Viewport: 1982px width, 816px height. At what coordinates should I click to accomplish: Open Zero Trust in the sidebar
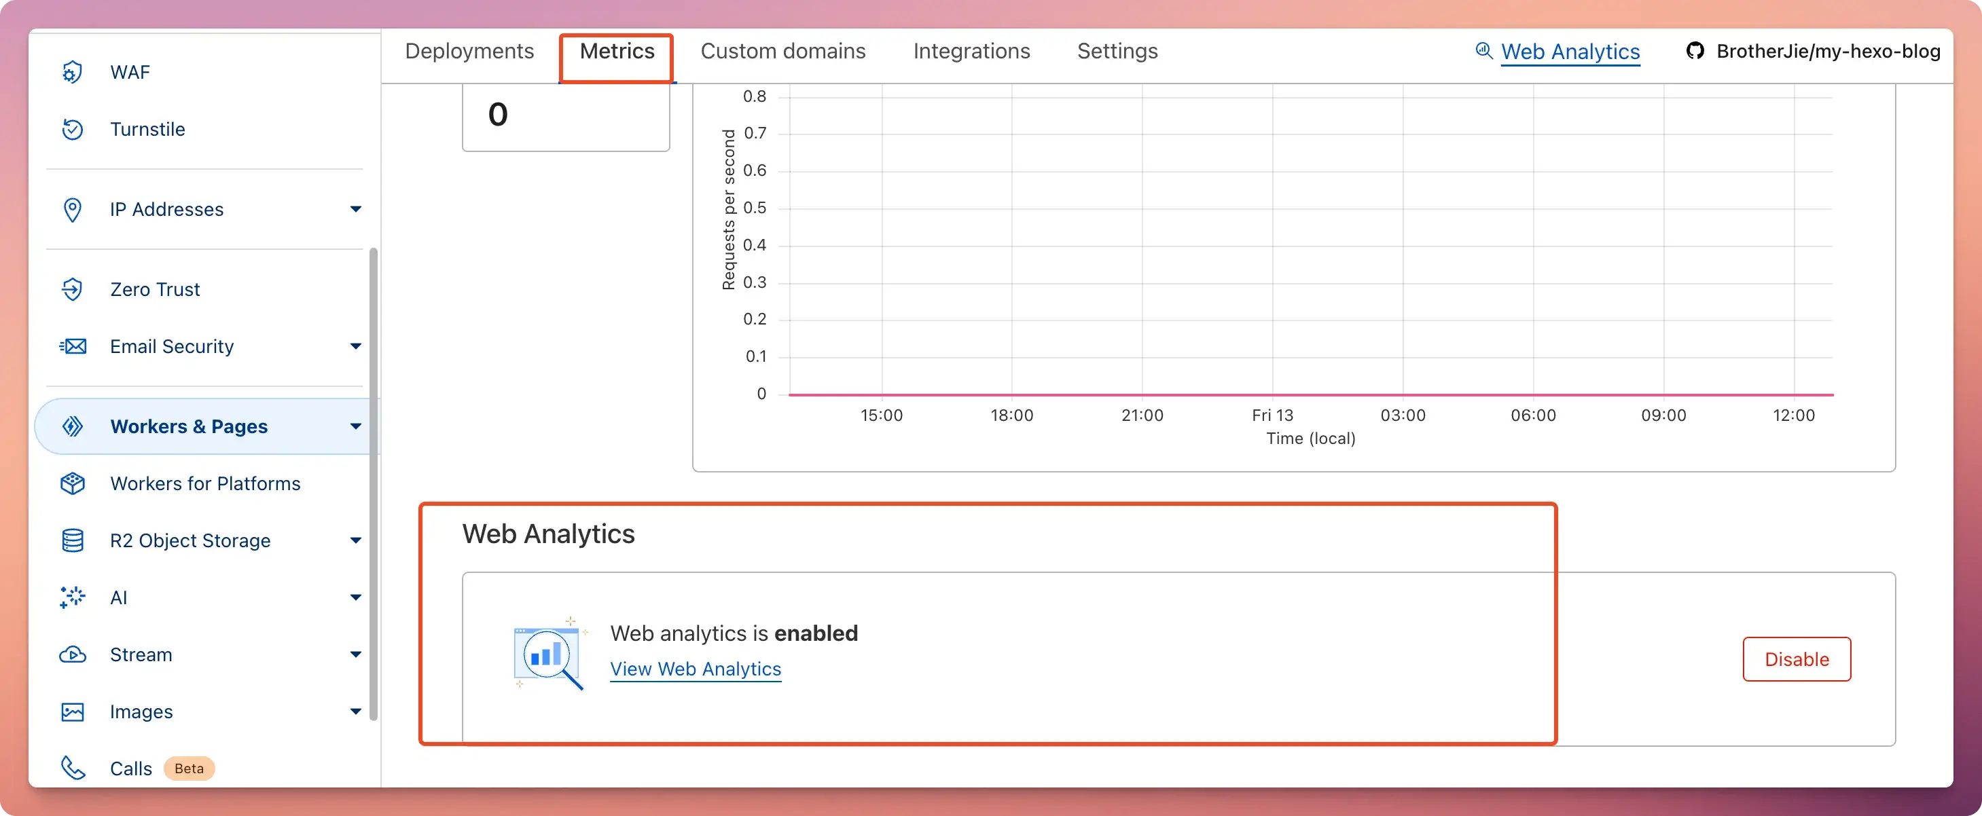[x=155, y=289]
